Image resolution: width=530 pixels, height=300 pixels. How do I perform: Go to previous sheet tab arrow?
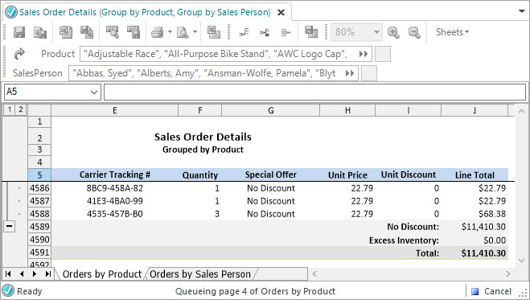point(22,274)
